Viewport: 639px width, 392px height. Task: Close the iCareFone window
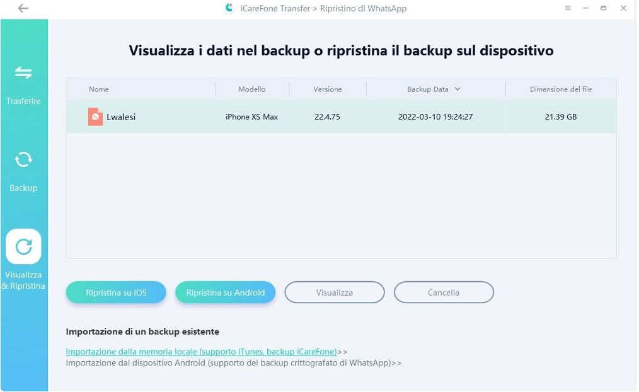tap(623, 8)
